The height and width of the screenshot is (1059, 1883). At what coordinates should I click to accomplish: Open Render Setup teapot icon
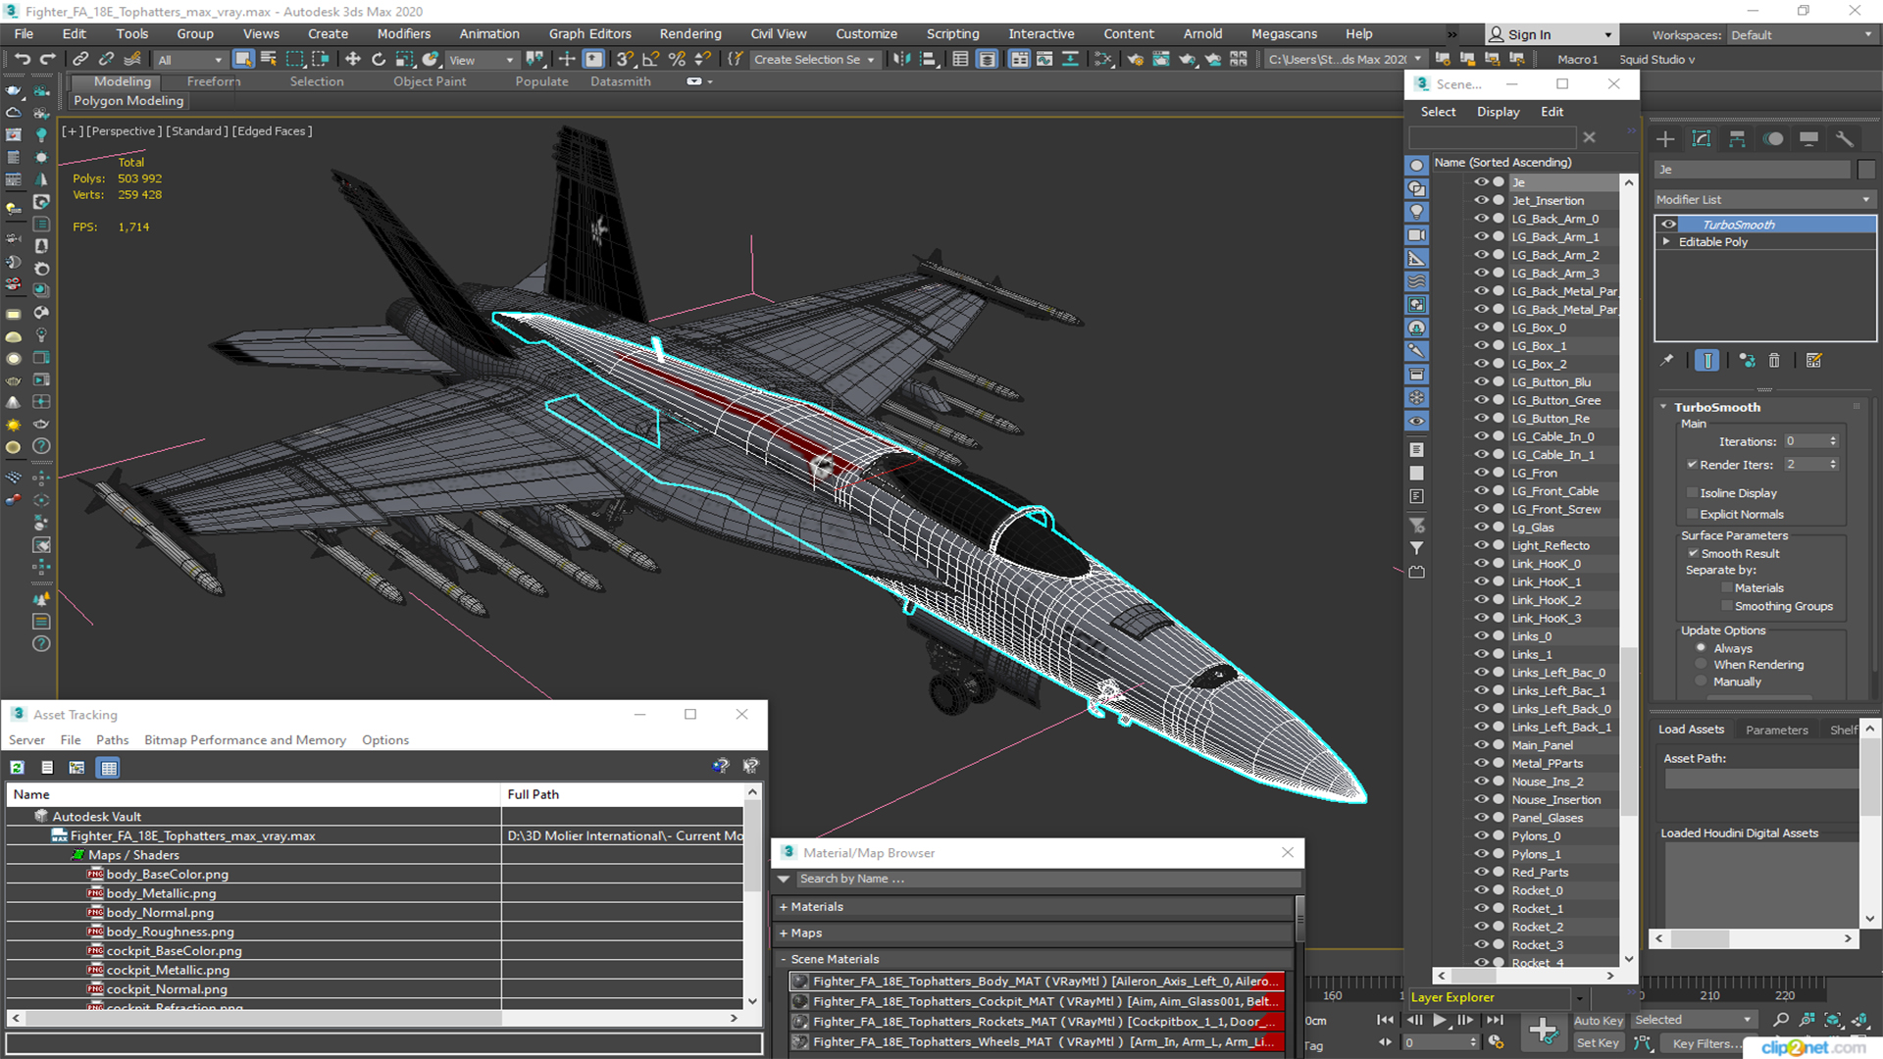click(1135, 60)
